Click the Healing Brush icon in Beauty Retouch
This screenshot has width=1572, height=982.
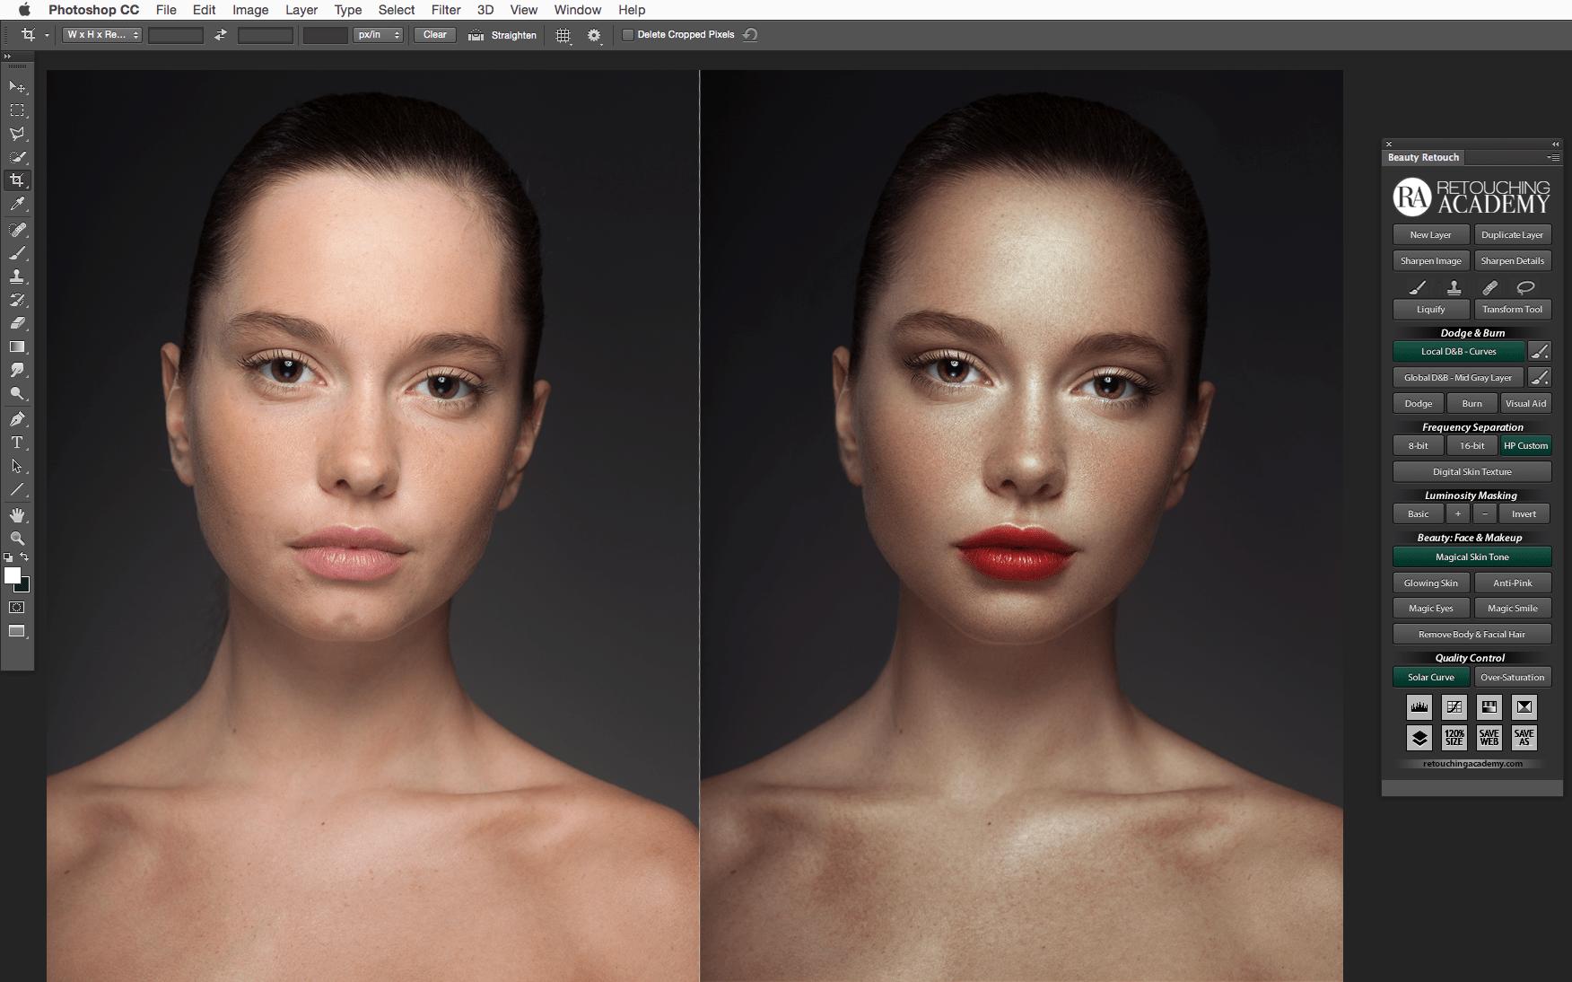pyautogui.click(x=1489, y=287)
